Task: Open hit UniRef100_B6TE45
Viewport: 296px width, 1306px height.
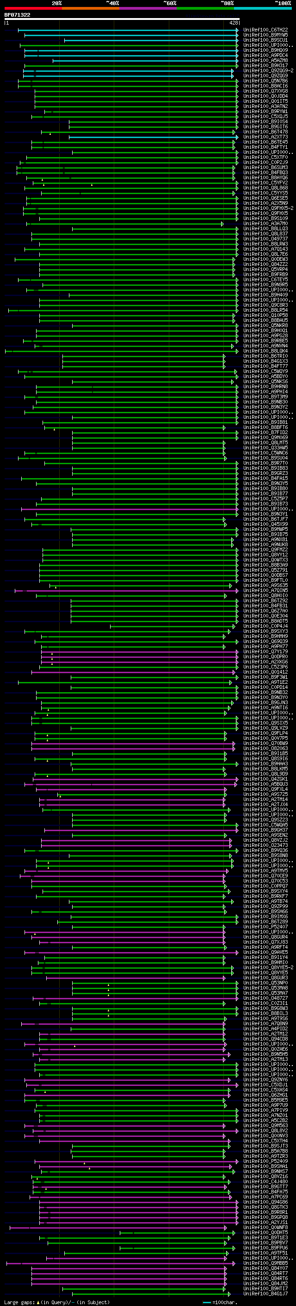Action: tap(265, 142)
